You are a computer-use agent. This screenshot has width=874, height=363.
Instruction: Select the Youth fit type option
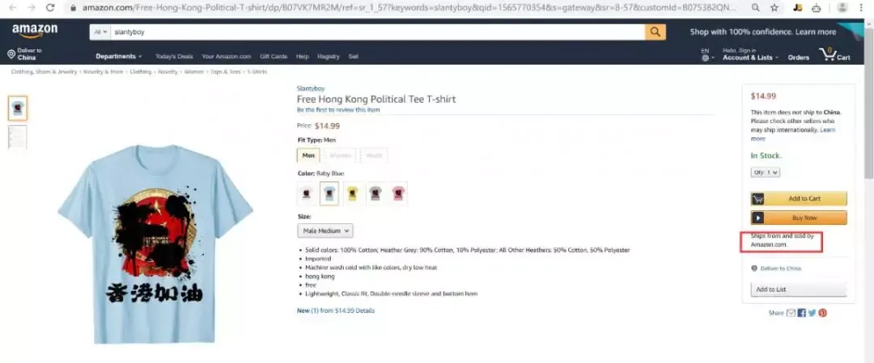(x=374, y=155)
